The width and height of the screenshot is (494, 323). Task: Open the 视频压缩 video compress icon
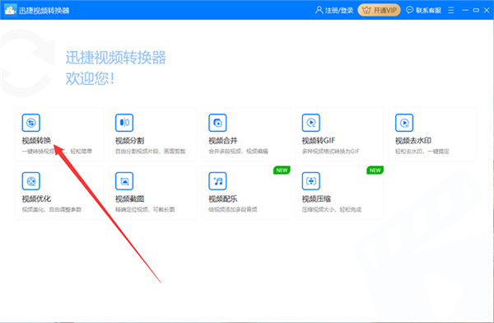311,181
